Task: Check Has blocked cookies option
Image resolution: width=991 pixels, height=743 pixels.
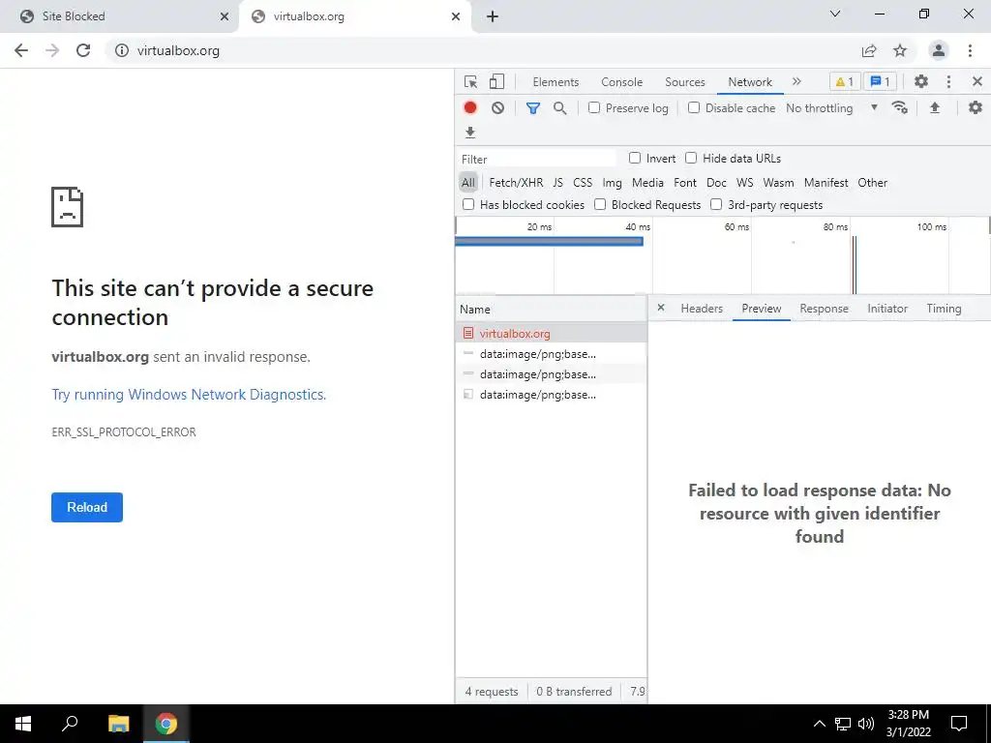Action: point(468,204)
